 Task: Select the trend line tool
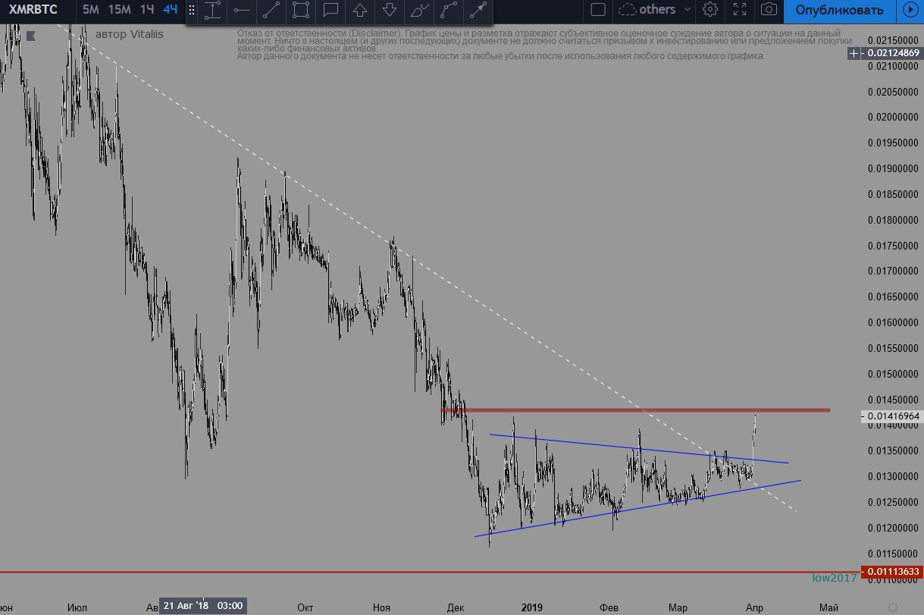271,11
